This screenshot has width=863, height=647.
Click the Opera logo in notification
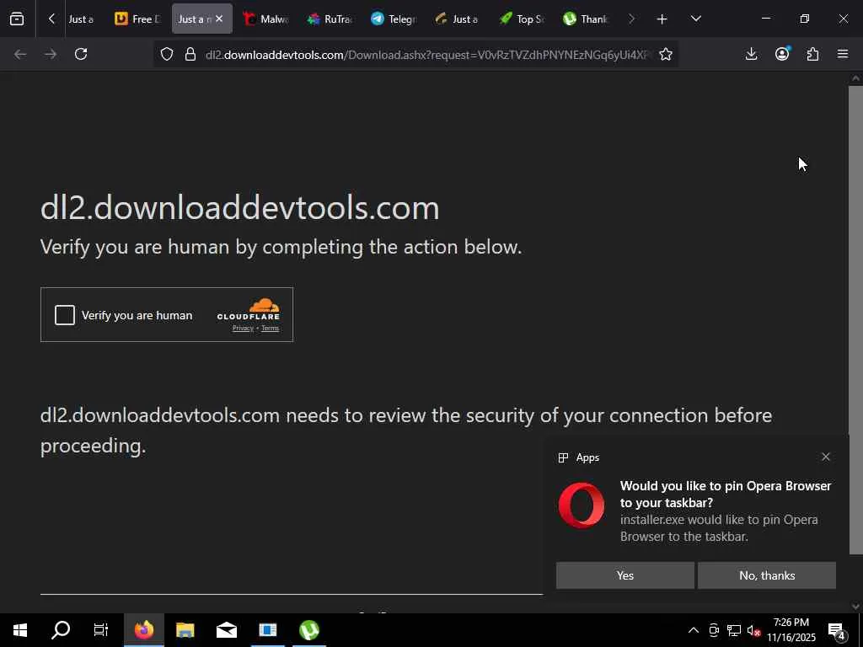click(x=582, y=505)
